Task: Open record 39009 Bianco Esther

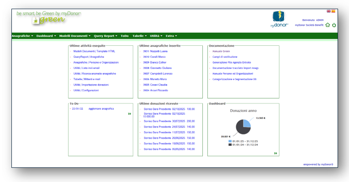Action: click(x=155, y=62)
